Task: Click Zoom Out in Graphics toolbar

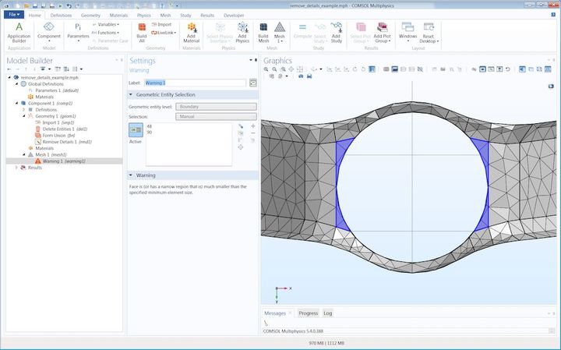Action: [274, 69]
